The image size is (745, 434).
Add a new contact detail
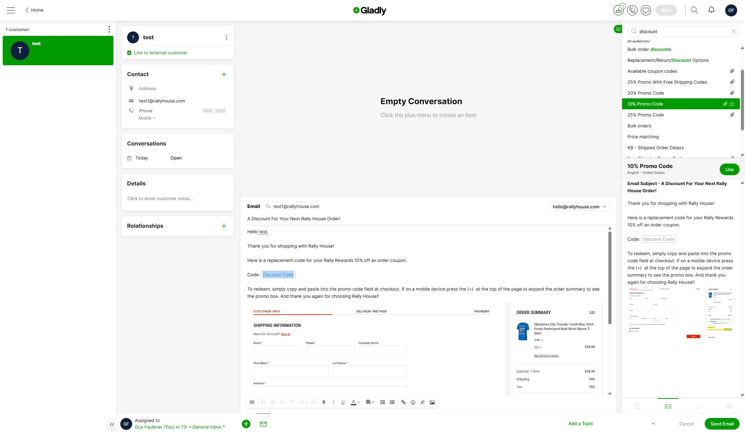tap(224, 74)
